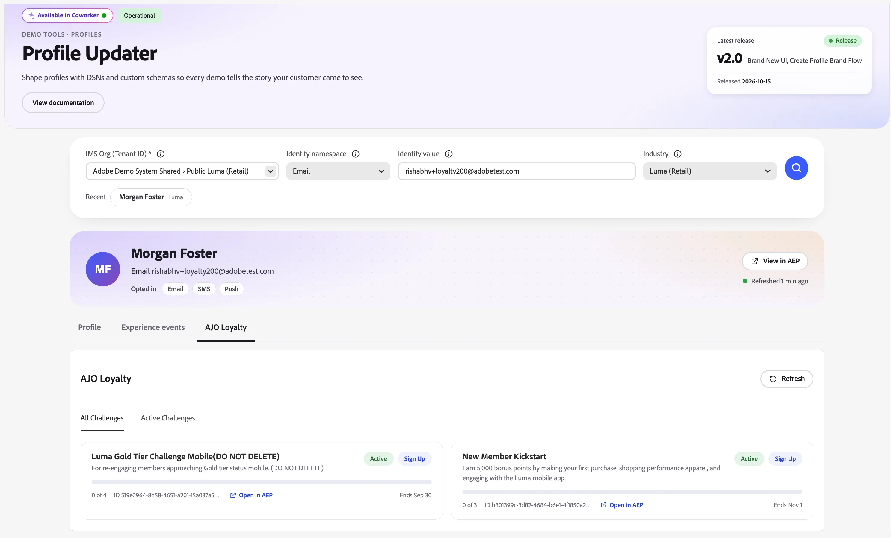Open the Identity namespace Email dropdown
Viewport: 891px width, 538px height.
click(x=338, y=171)
